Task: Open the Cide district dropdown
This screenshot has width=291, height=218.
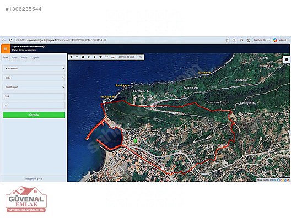Action: coord(34,78)
